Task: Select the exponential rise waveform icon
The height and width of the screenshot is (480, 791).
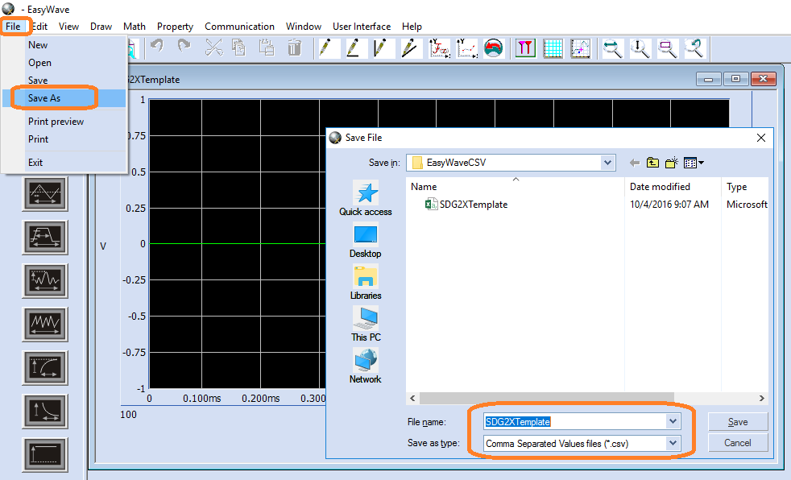Action: [x=44, y=366]
